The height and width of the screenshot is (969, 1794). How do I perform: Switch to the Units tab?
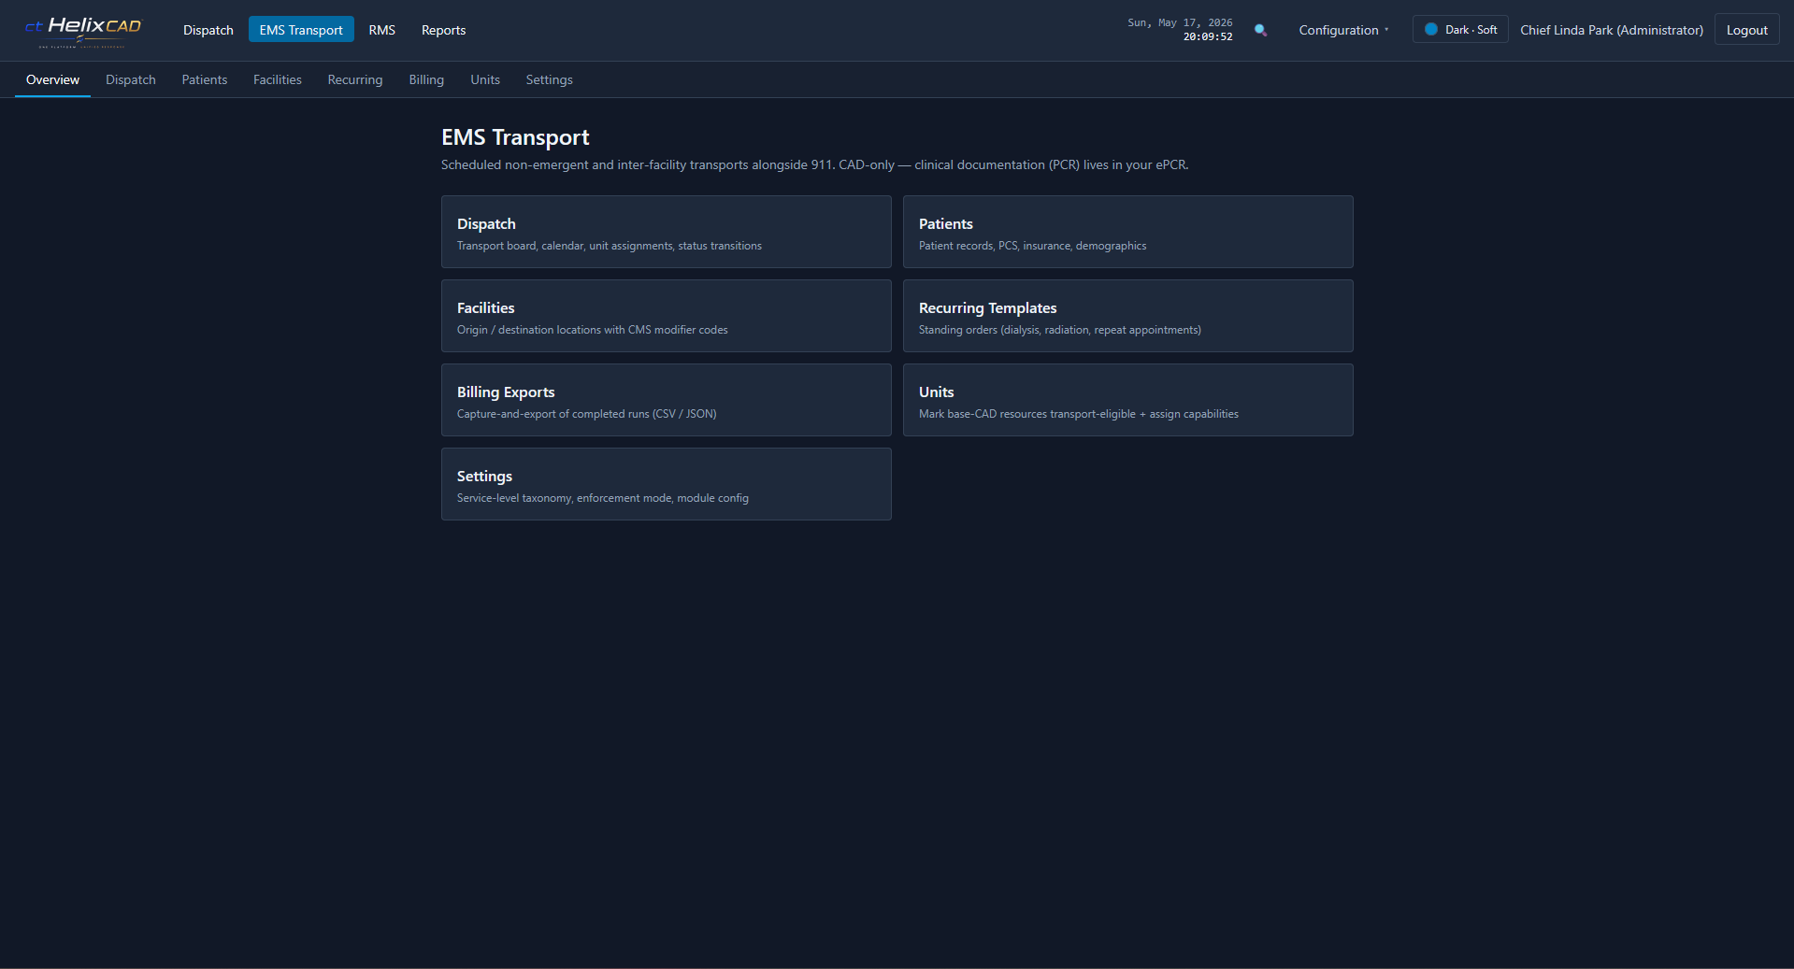[485, 80]
